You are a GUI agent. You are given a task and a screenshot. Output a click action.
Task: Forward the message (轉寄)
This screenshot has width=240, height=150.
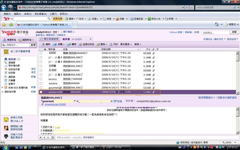click(x=72, y=44)
